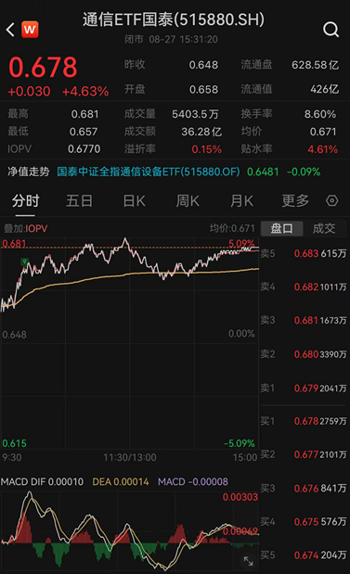The image size is (350, 574).
Task: Tap the IOPV value 0.6770
Action: pos(84,149)
